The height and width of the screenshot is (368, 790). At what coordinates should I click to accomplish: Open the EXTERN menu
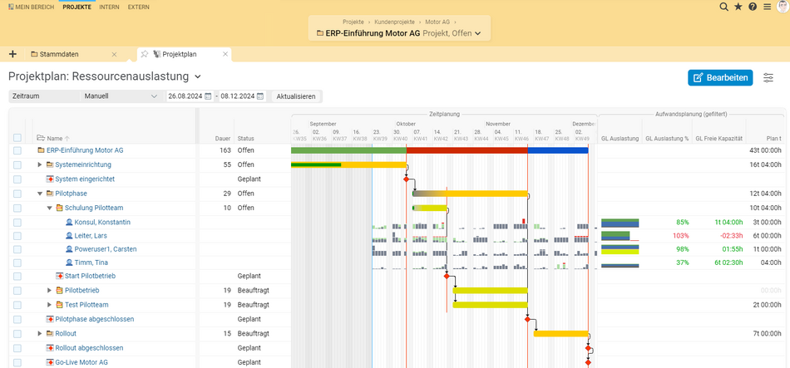pos(139,7)
